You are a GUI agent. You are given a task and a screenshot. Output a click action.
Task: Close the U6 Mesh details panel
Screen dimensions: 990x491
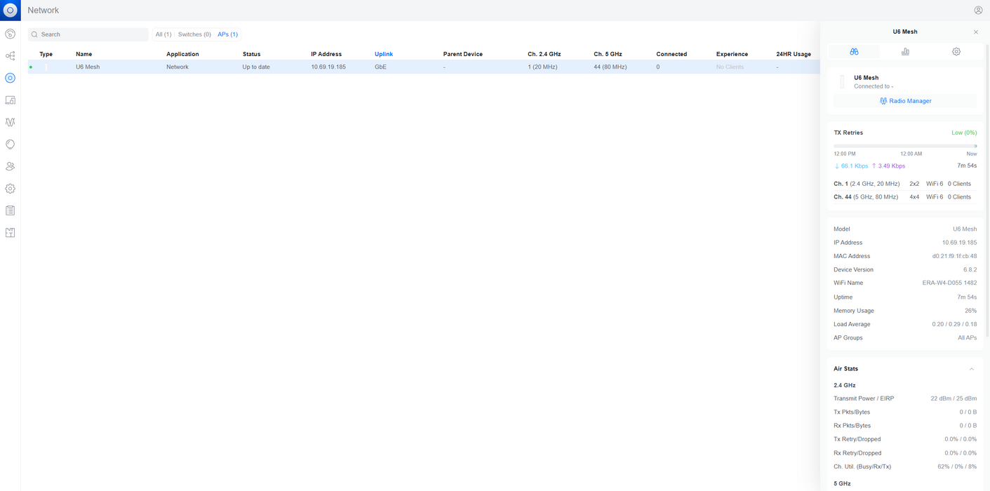click(976, 32)
